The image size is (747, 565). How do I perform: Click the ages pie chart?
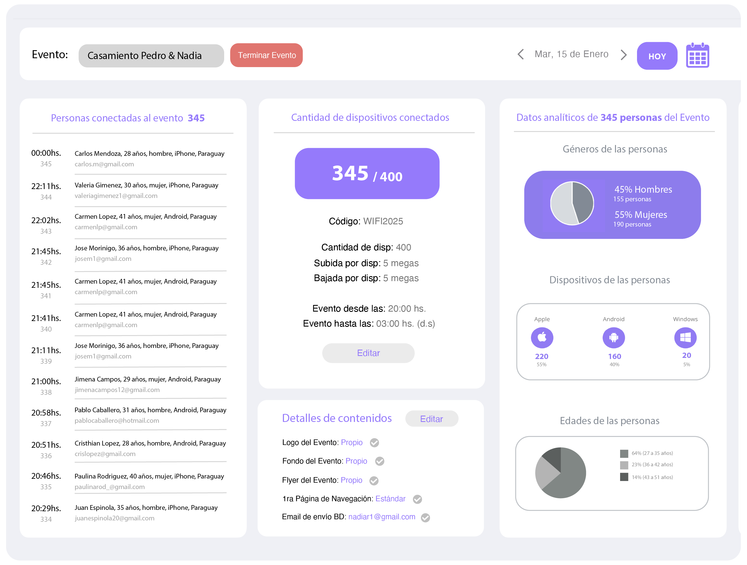point(560,472)
